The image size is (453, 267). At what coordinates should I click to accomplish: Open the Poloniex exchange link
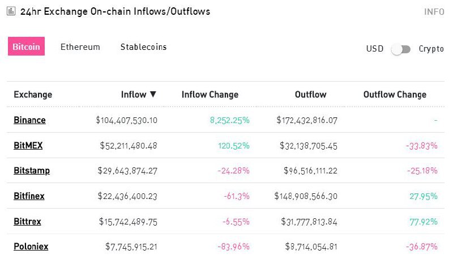point(31,247)
